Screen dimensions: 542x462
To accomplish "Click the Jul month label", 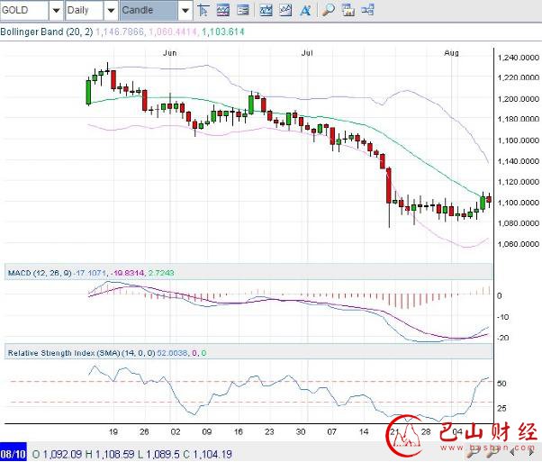I will pos(307,53).
